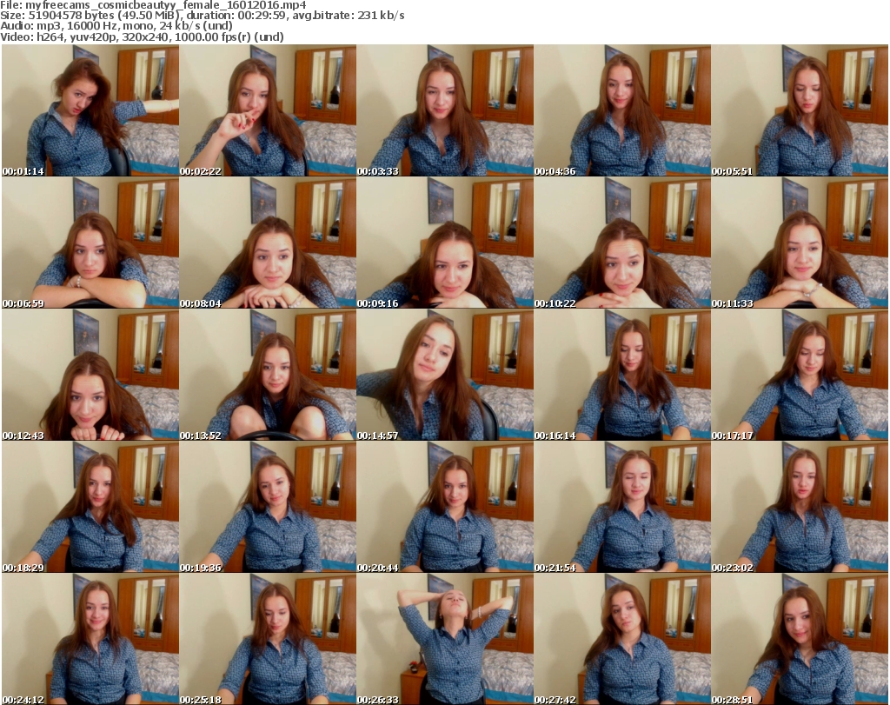The height and width of the screenshot is (705, 890).
Task: Select the thumbnail stamped 00:03:33
Action: pos(445,110)
